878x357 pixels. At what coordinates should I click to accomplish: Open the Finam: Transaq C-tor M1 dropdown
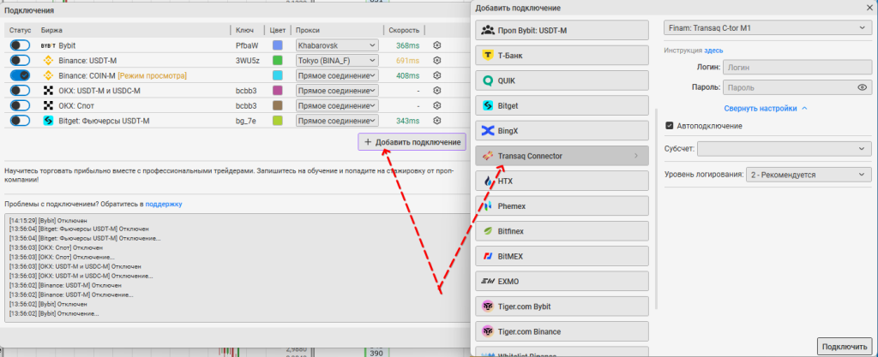[x=767, y=27]
